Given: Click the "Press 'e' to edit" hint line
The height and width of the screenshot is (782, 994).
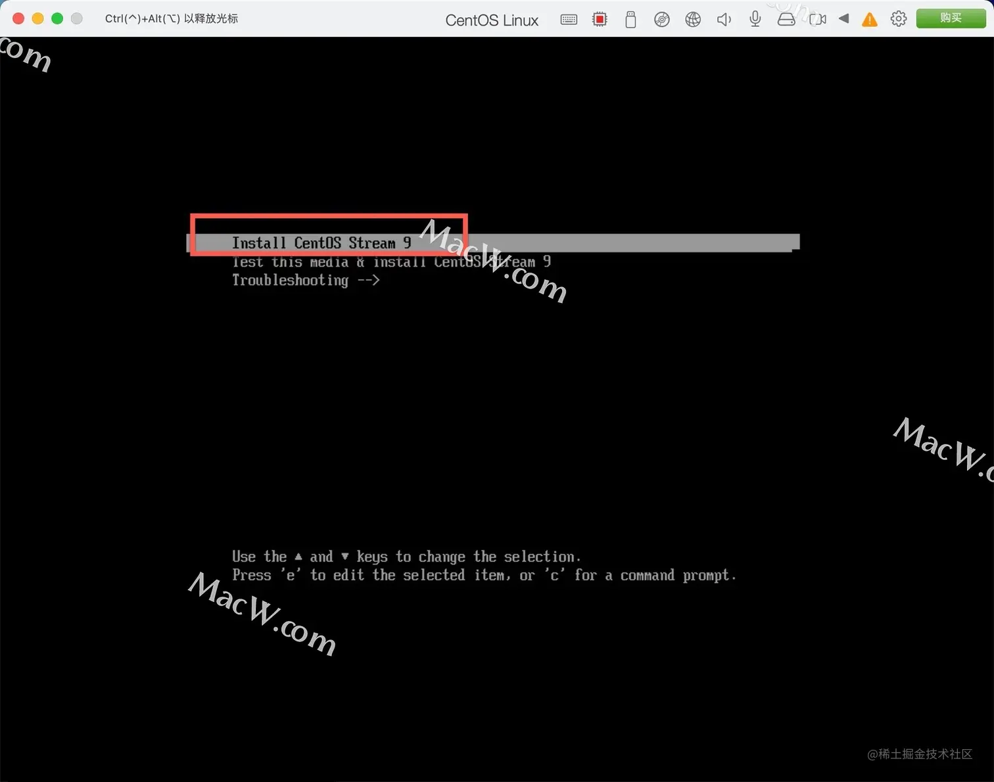Looking at the screenshot, I should 484,576.
